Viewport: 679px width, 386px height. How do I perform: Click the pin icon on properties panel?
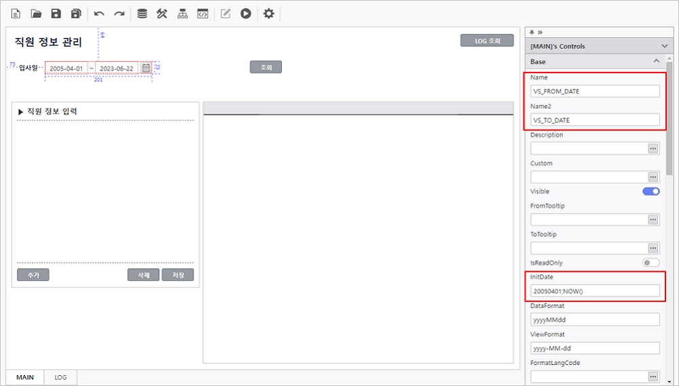(x=532, y=32)
